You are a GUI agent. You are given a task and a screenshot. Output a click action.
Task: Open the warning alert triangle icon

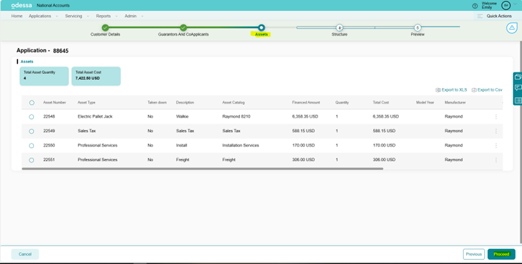[x=512, y=28]
